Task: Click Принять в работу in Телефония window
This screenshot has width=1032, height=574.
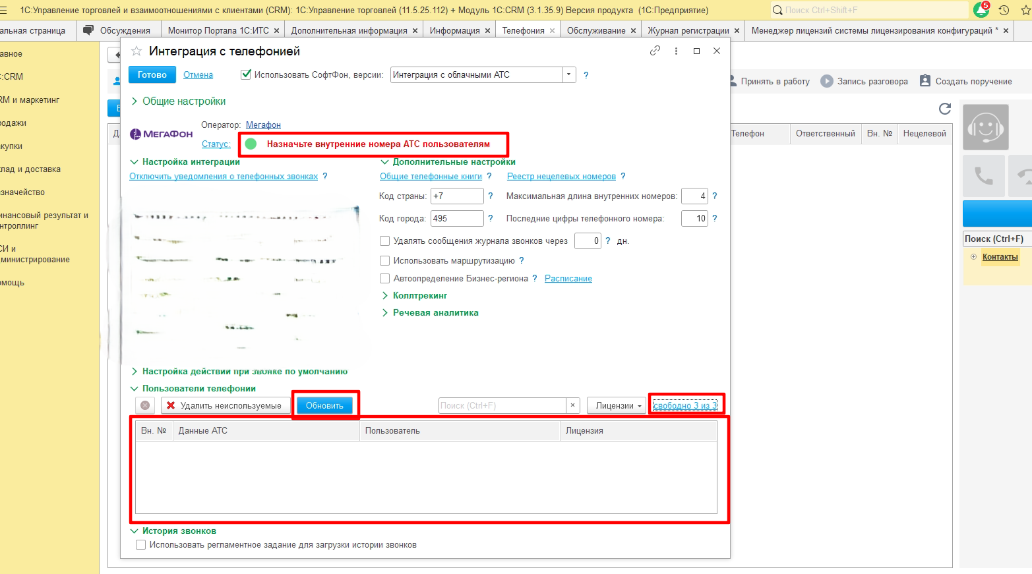Action: coord(769,81)
